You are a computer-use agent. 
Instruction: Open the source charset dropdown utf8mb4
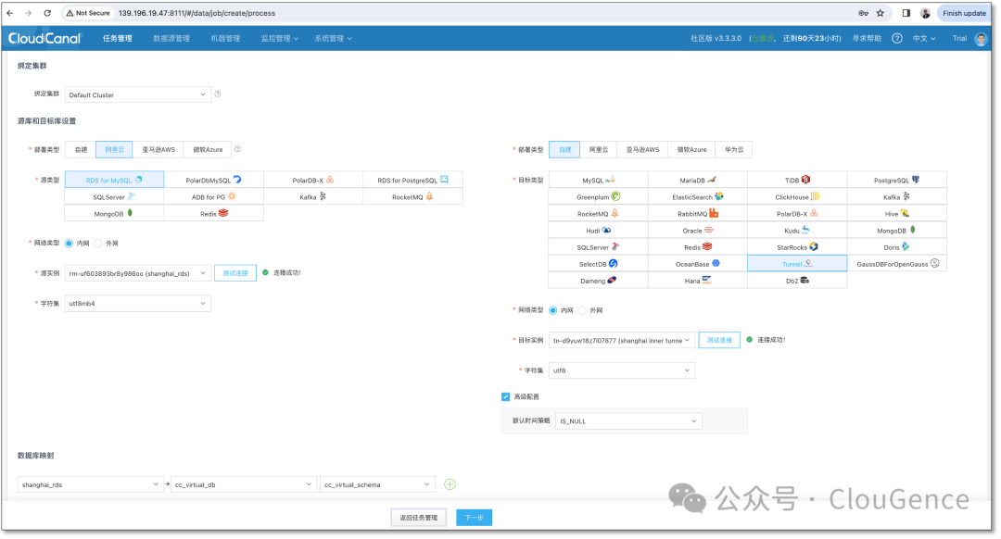click(137, 303)
